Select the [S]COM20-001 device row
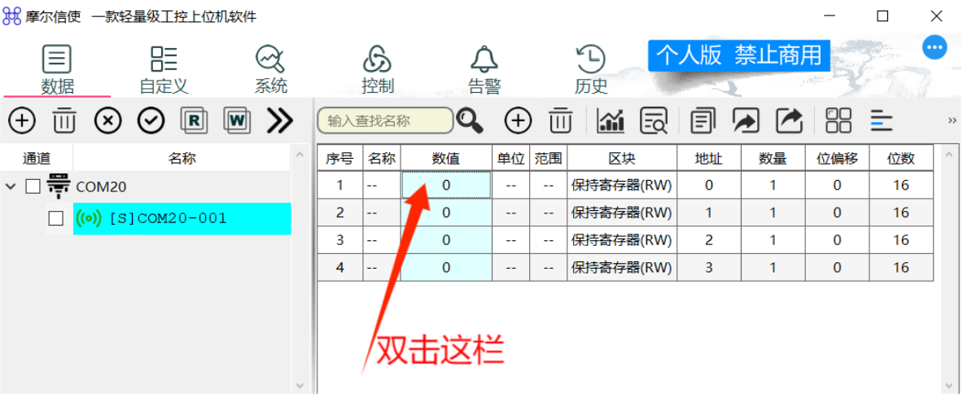Viewport: 963px width, 399px height. point(182,218)
